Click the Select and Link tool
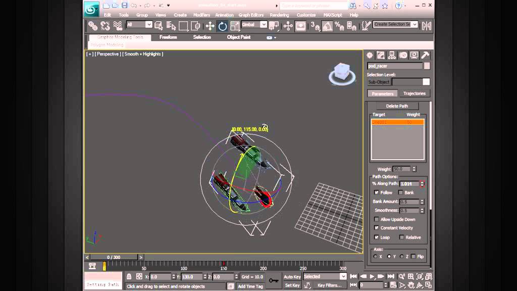Image resolution: width=517 pixels, height=291 pixels. [93, 26]
